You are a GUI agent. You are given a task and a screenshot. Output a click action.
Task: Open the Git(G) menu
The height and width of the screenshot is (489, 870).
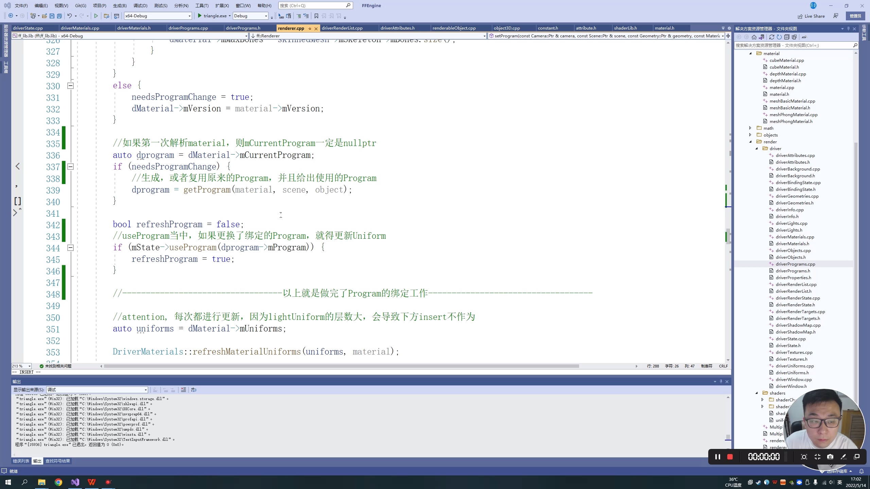point(80,5)
